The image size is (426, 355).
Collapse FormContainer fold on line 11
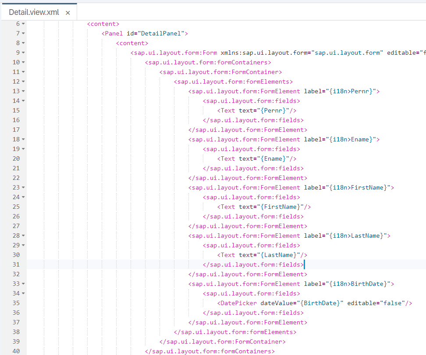[x=23, y=72]
